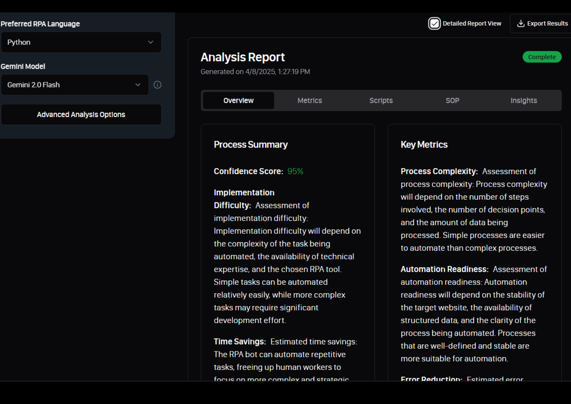The width and height of the screenshot is (571, 404).
Task: Click the Key Metrics card title
Action: (x=424, y=145)
